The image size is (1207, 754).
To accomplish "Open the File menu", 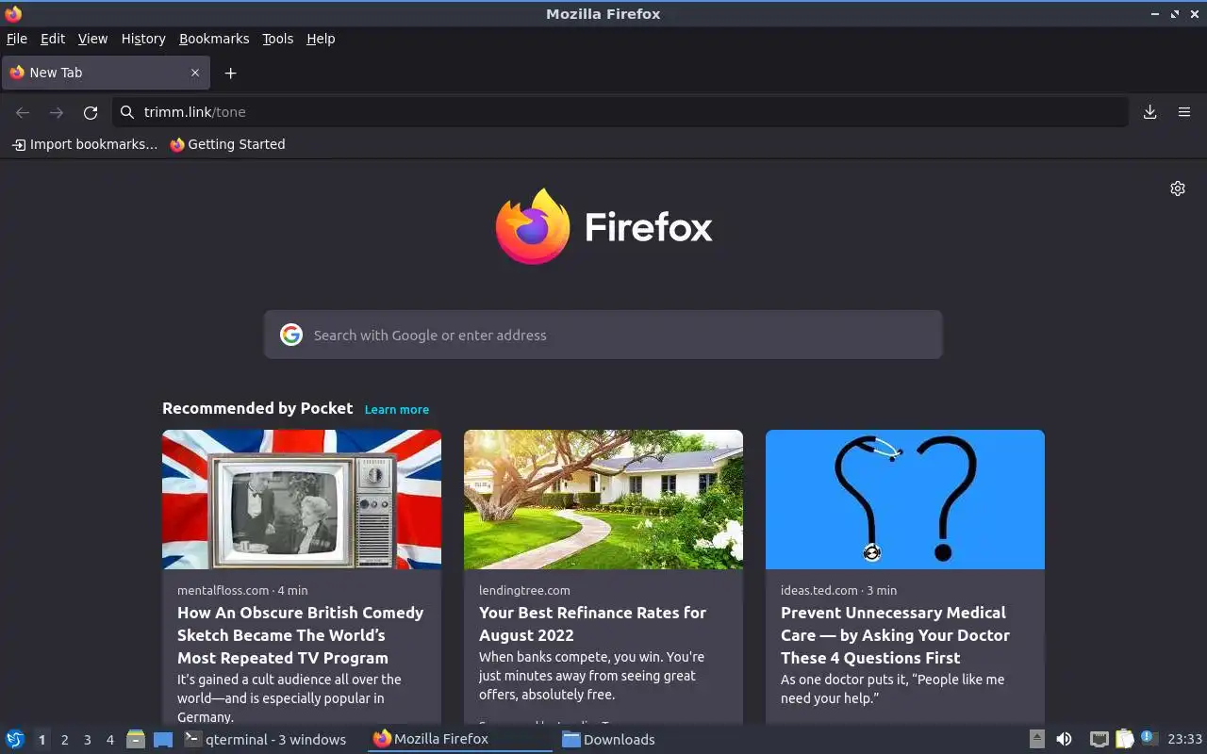I will coord(17,39).
